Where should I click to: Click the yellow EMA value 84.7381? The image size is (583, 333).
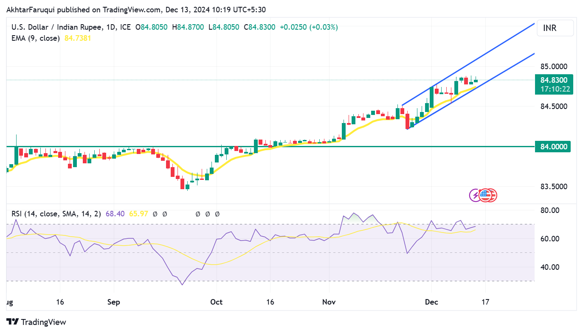click(x=78, y=38)
